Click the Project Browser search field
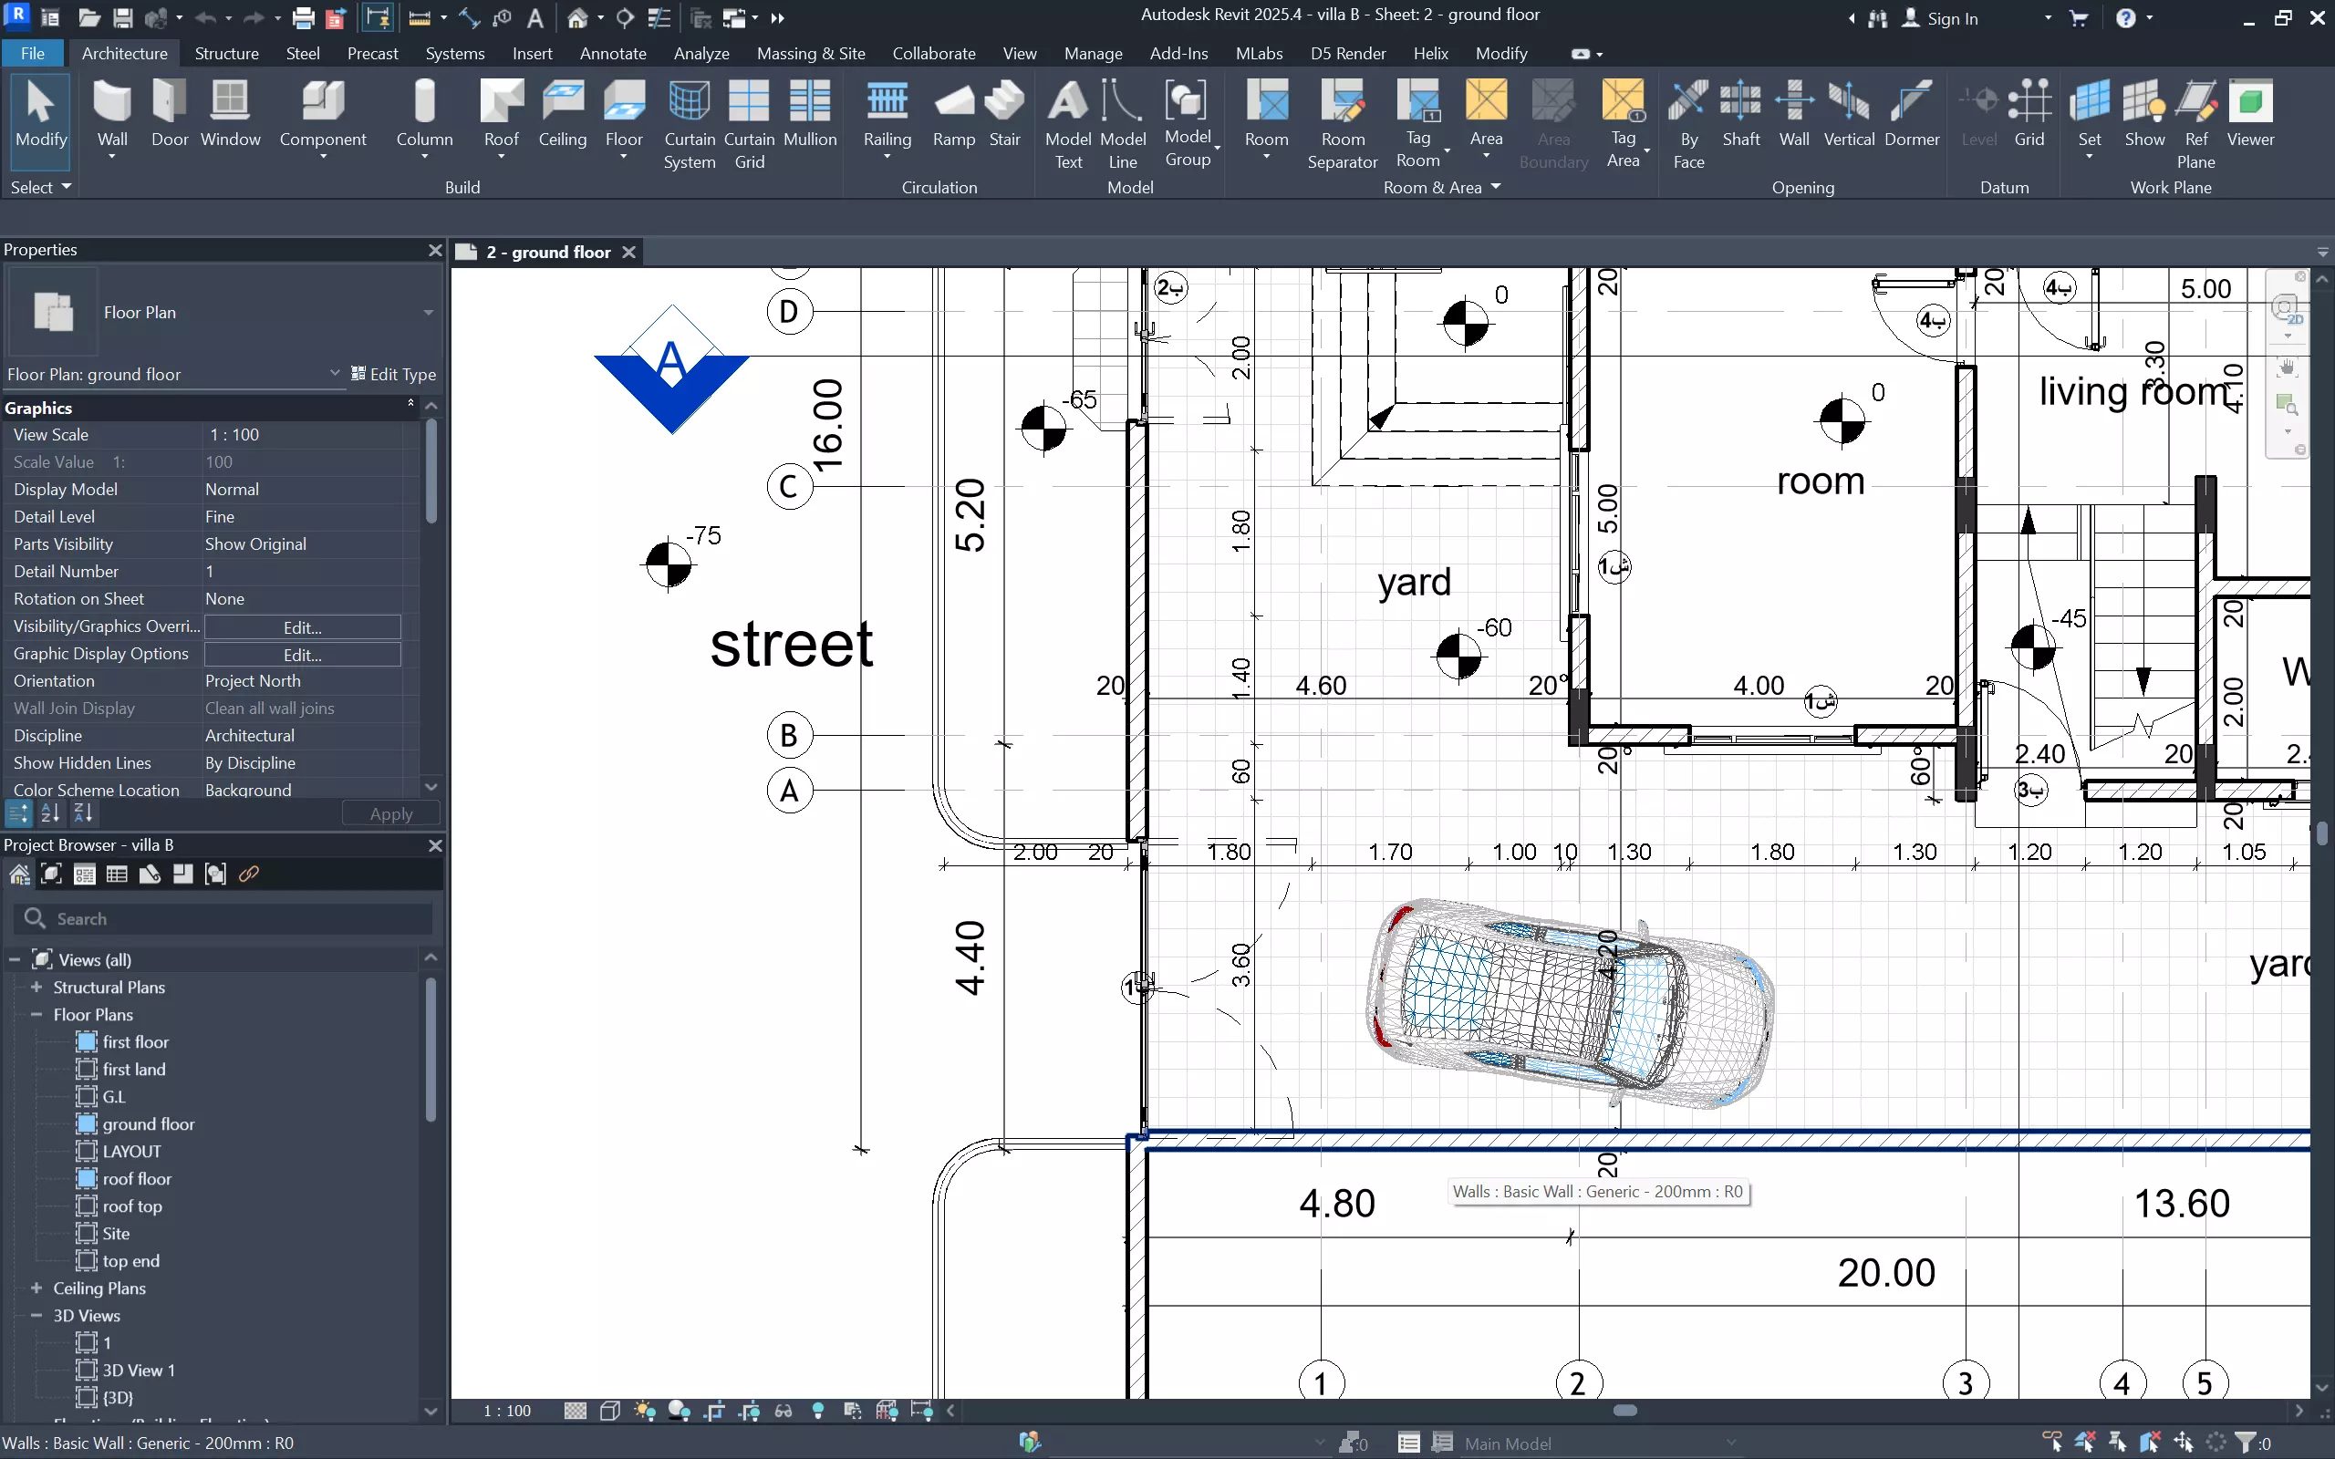Image resolution: width=2335 pixels, height=1459 pixels. point(232,918)
